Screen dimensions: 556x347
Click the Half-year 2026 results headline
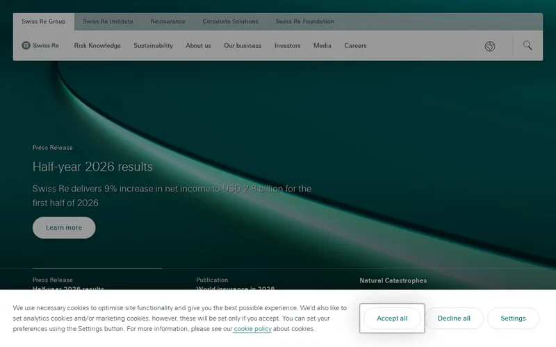pyautogui.click(x=92, y=167)
